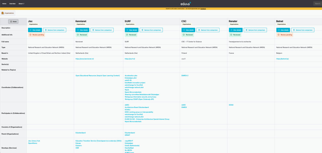Open Workgroup OOAPI link

(x=139, y=99)
